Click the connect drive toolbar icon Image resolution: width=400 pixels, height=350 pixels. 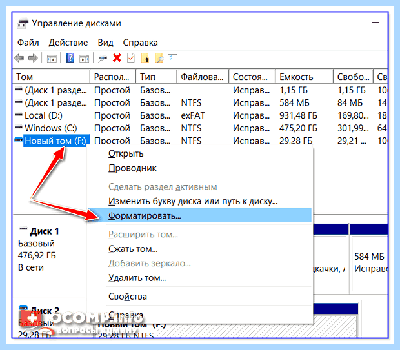pyautogui.click(x=103, y=59)
